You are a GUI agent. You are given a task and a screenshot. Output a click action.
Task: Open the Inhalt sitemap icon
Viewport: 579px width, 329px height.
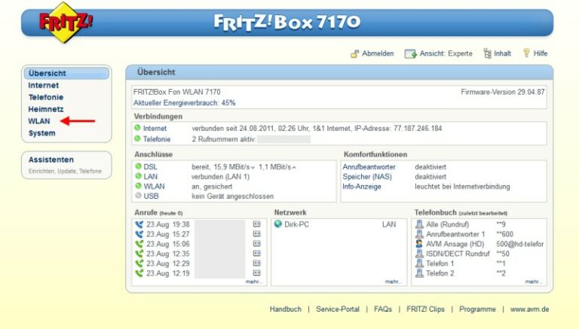coord(488,53)
